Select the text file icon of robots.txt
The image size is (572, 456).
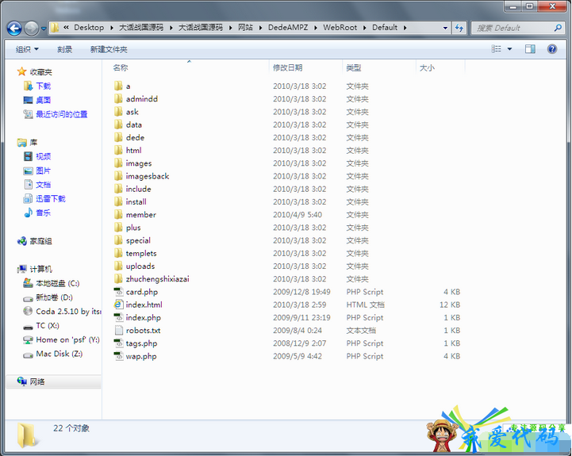tap(118, 331)
